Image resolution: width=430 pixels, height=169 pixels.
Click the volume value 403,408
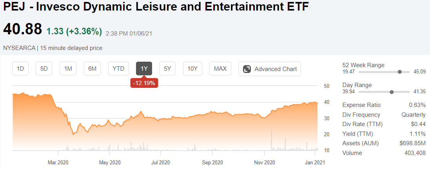415,153
